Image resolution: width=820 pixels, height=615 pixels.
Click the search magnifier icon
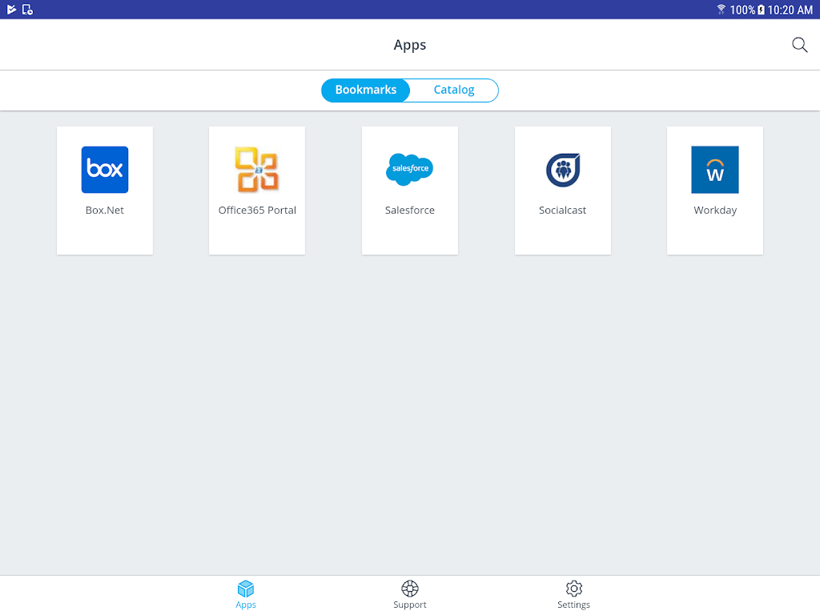(x=800, y=45)
